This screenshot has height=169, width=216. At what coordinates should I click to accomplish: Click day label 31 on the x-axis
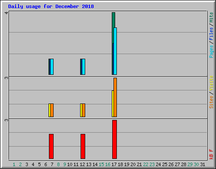point(202,164)
